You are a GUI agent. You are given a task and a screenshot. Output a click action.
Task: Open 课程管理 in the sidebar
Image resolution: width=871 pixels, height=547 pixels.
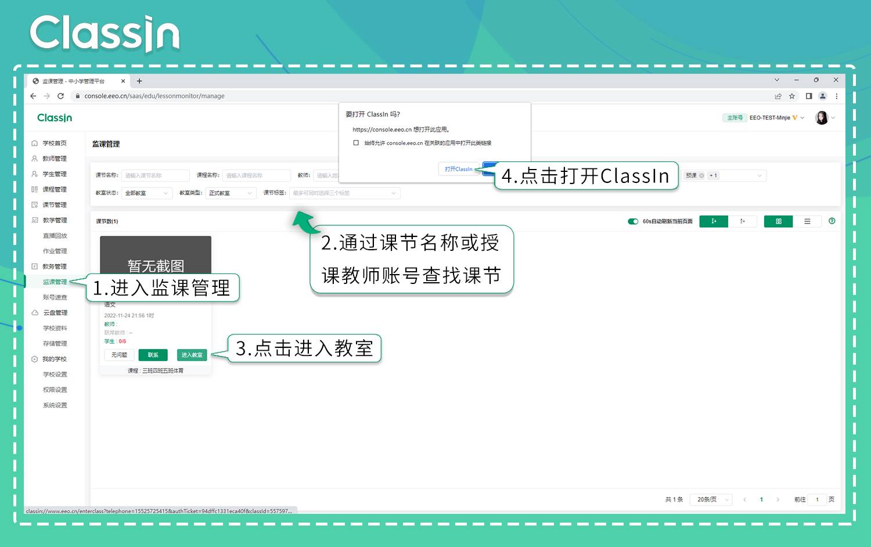pyautogui.click(x=55, y=189)
